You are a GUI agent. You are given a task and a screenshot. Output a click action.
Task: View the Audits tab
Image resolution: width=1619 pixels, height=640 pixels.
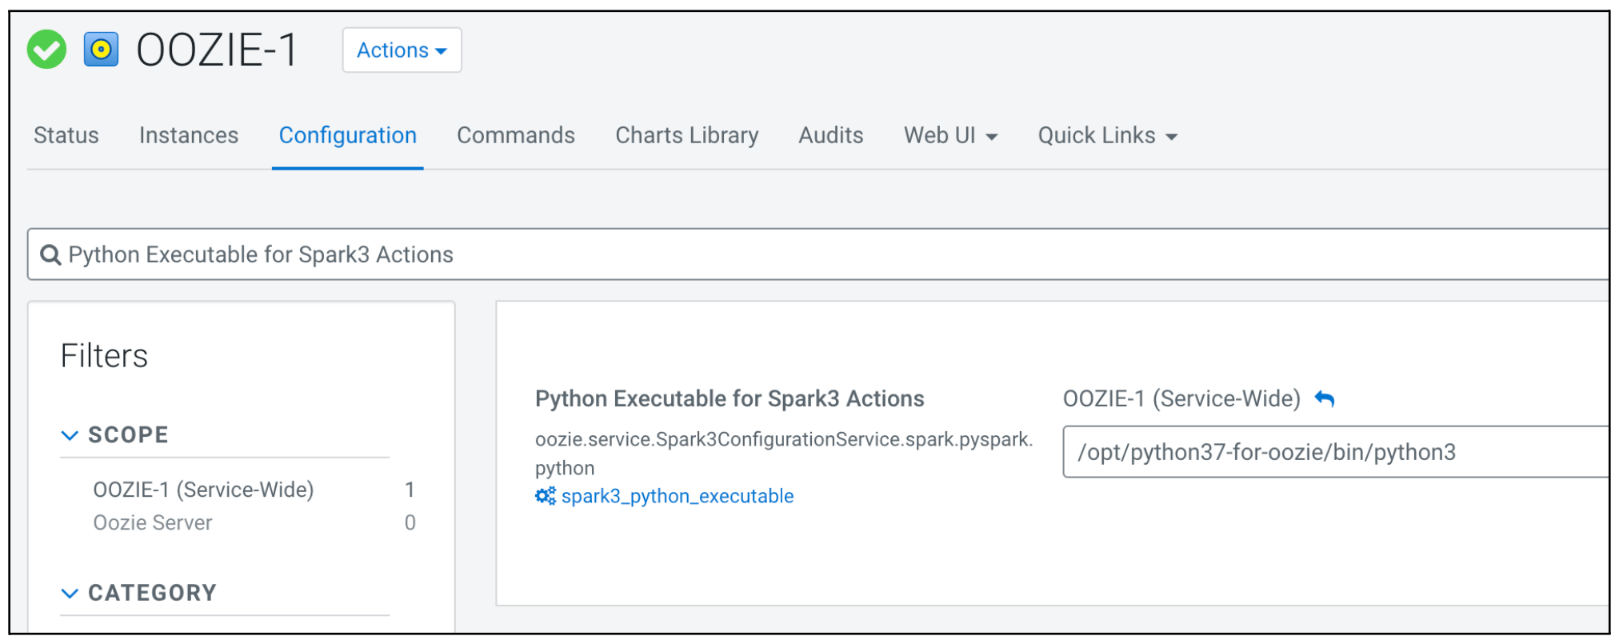click(830, 136)
